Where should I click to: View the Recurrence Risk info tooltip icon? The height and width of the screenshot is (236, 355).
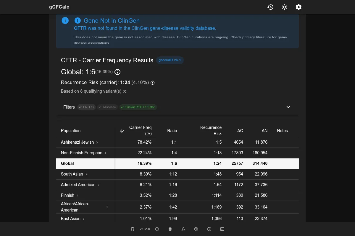click(x=152, y=83)
